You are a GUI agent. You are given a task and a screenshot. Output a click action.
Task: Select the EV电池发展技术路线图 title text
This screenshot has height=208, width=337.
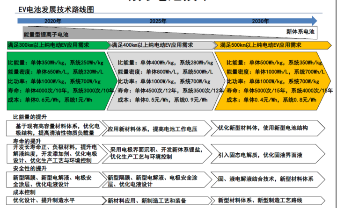pos(59,9)
